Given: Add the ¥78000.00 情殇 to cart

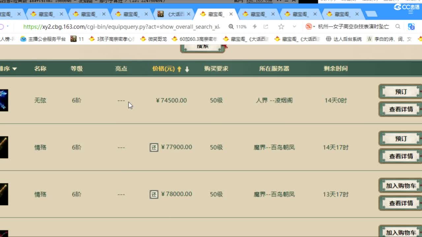Looking at the screenshot, I should (401, 186).
